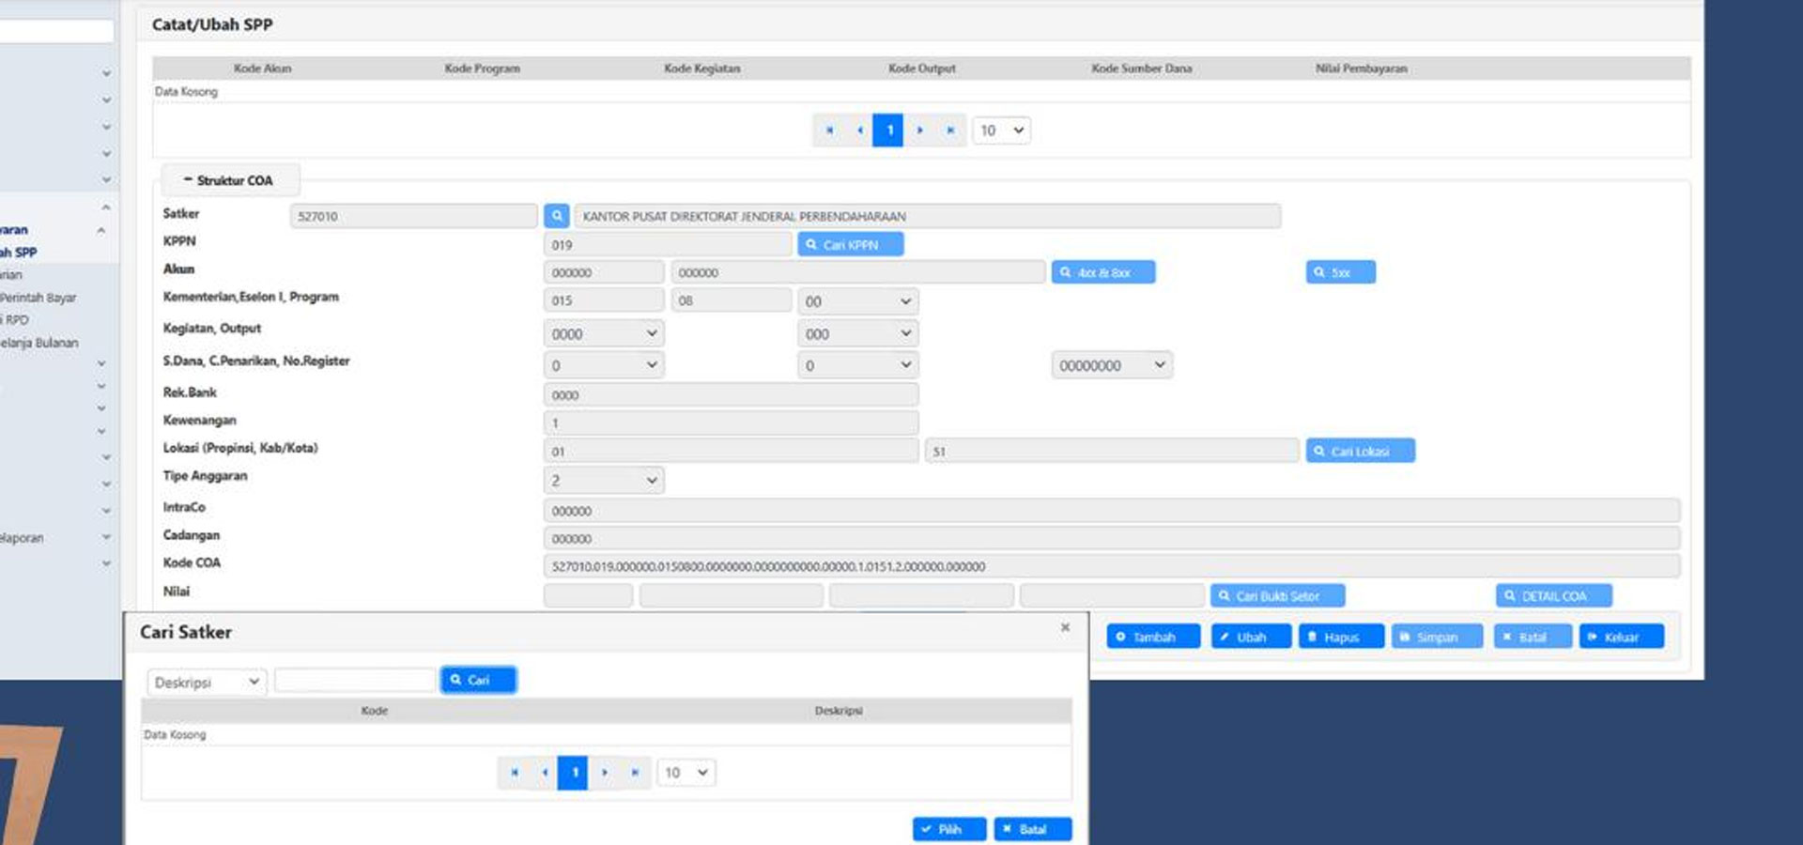
Task: Go to first page in top pagination
Action: (x=829, y=131)
